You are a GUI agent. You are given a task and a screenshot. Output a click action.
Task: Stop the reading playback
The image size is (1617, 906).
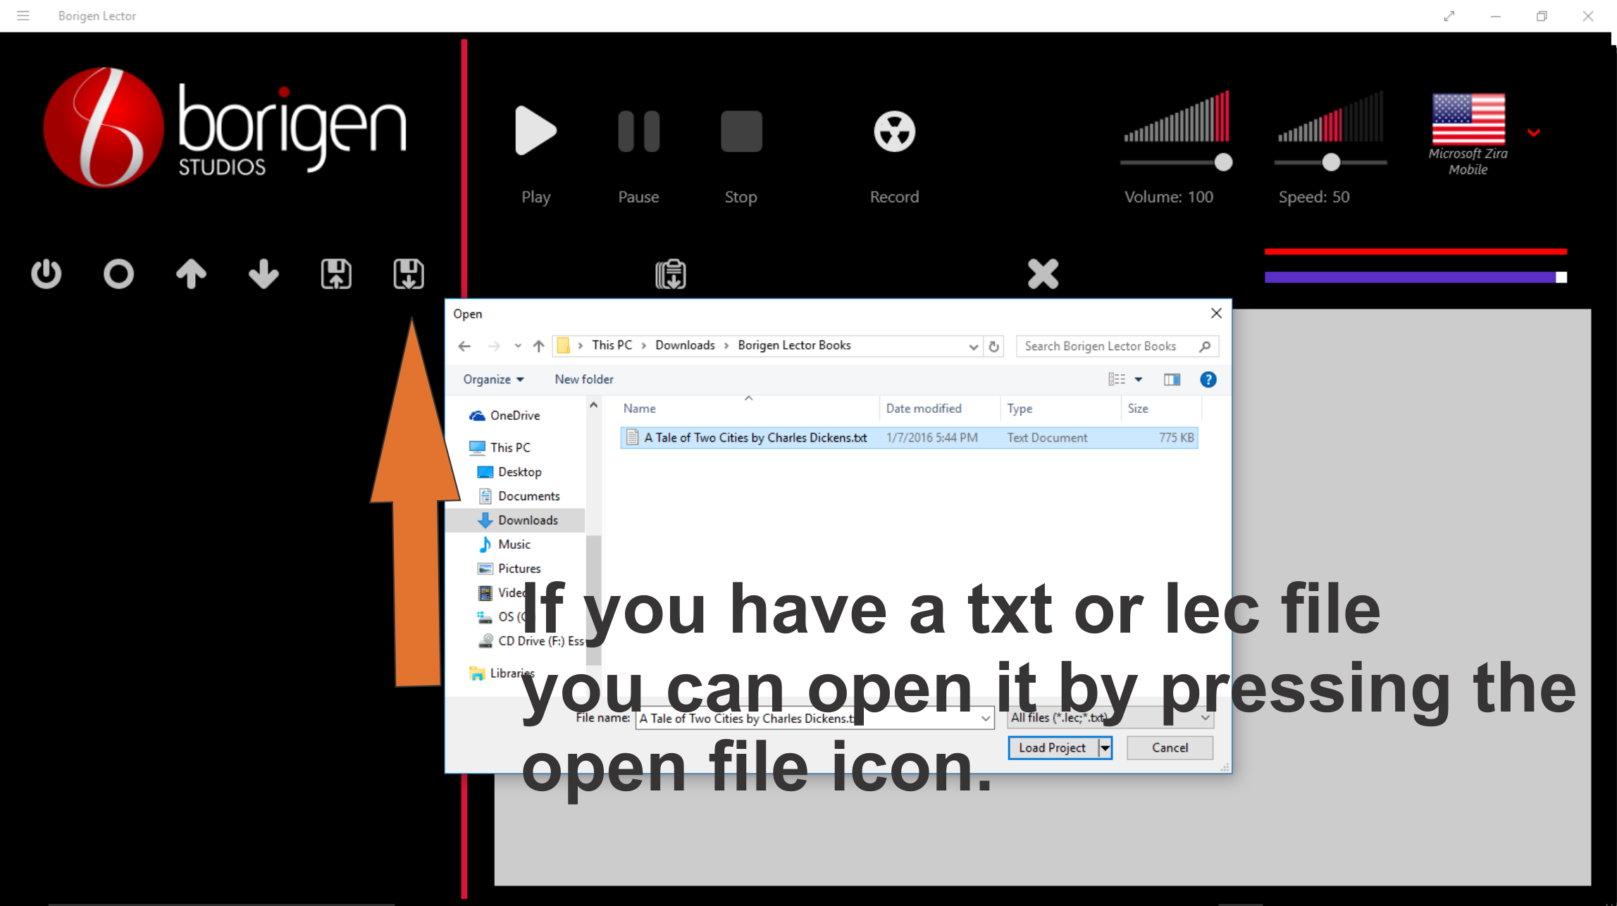coord(741,132)
